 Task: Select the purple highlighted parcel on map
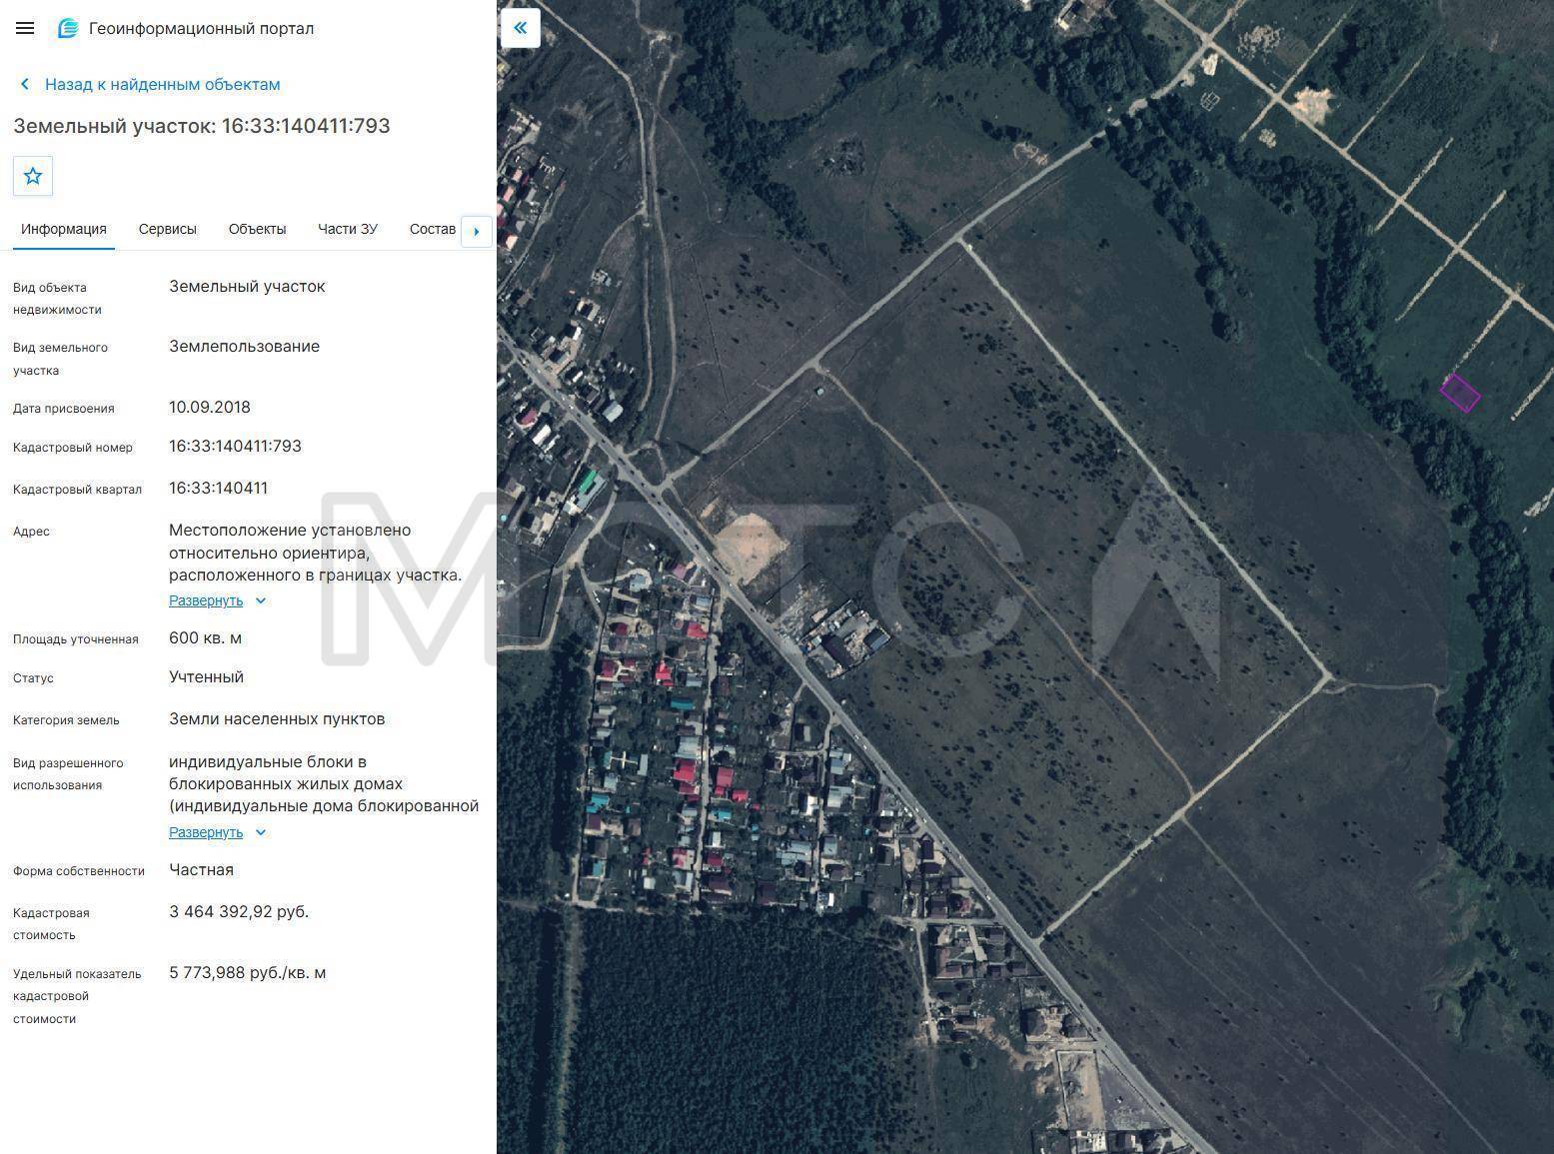[x=1460, y=393]
